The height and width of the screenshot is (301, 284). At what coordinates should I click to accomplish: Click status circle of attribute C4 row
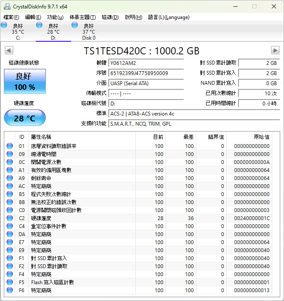click(x=10, y=226)
